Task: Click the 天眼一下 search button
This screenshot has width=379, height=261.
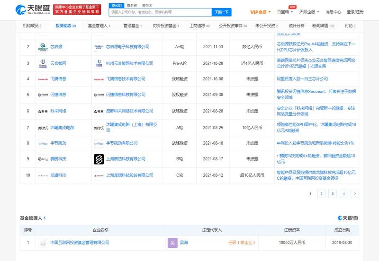Action: 221,12
